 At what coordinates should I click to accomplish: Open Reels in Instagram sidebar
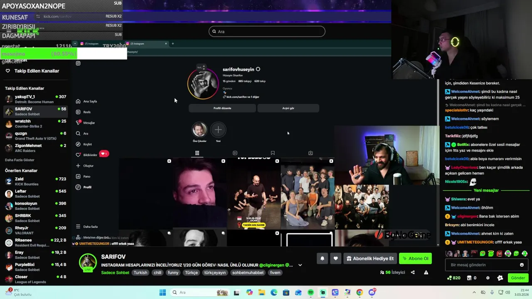(83, 112)
